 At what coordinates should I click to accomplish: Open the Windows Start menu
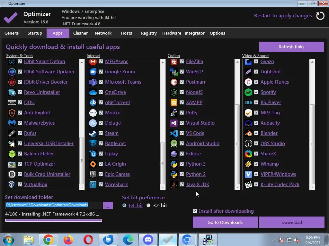9,240
